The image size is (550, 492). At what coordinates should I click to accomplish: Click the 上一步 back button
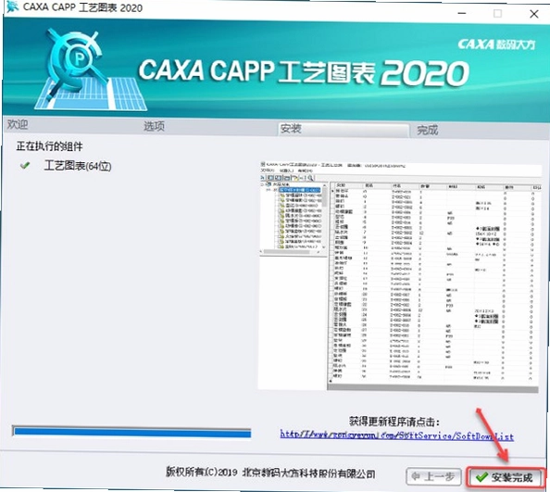[433, 476]
